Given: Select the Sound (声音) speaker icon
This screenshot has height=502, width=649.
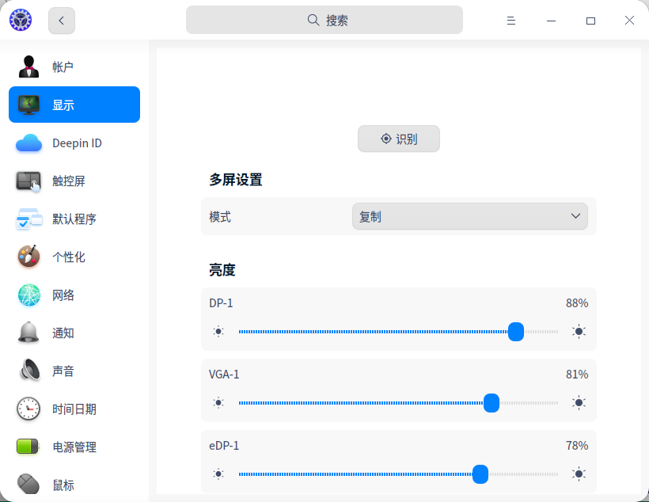Looking at the screenshot, I should tap(29, 371).
